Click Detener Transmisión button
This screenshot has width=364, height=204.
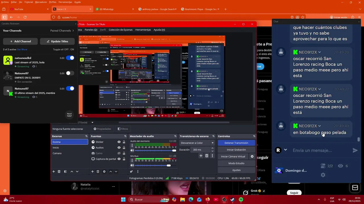pos(236,143)
